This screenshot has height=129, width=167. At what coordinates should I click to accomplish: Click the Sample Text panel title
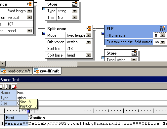pos(10,80)
